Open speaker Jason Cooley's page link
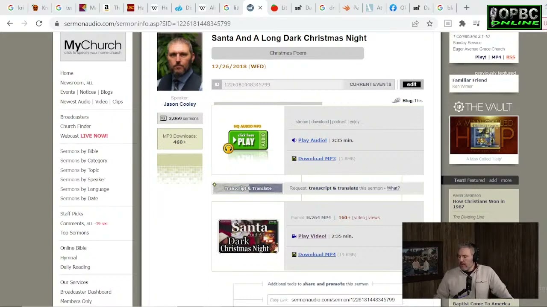 tap(180, 104)
